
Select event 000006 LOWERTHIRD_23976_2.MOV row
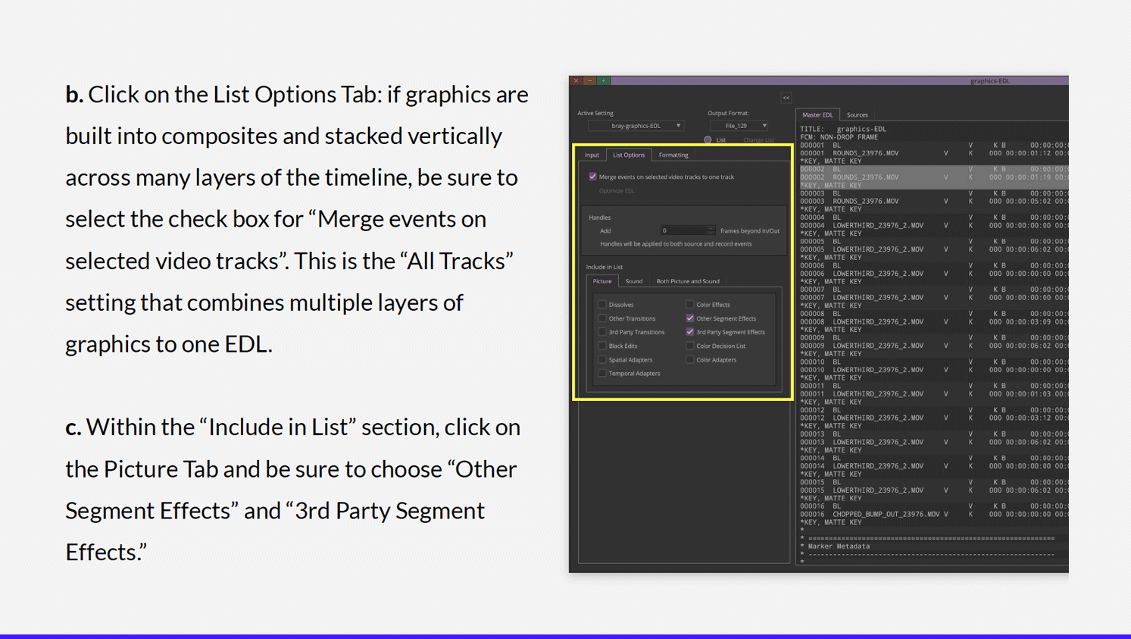[x=934, y=274]
